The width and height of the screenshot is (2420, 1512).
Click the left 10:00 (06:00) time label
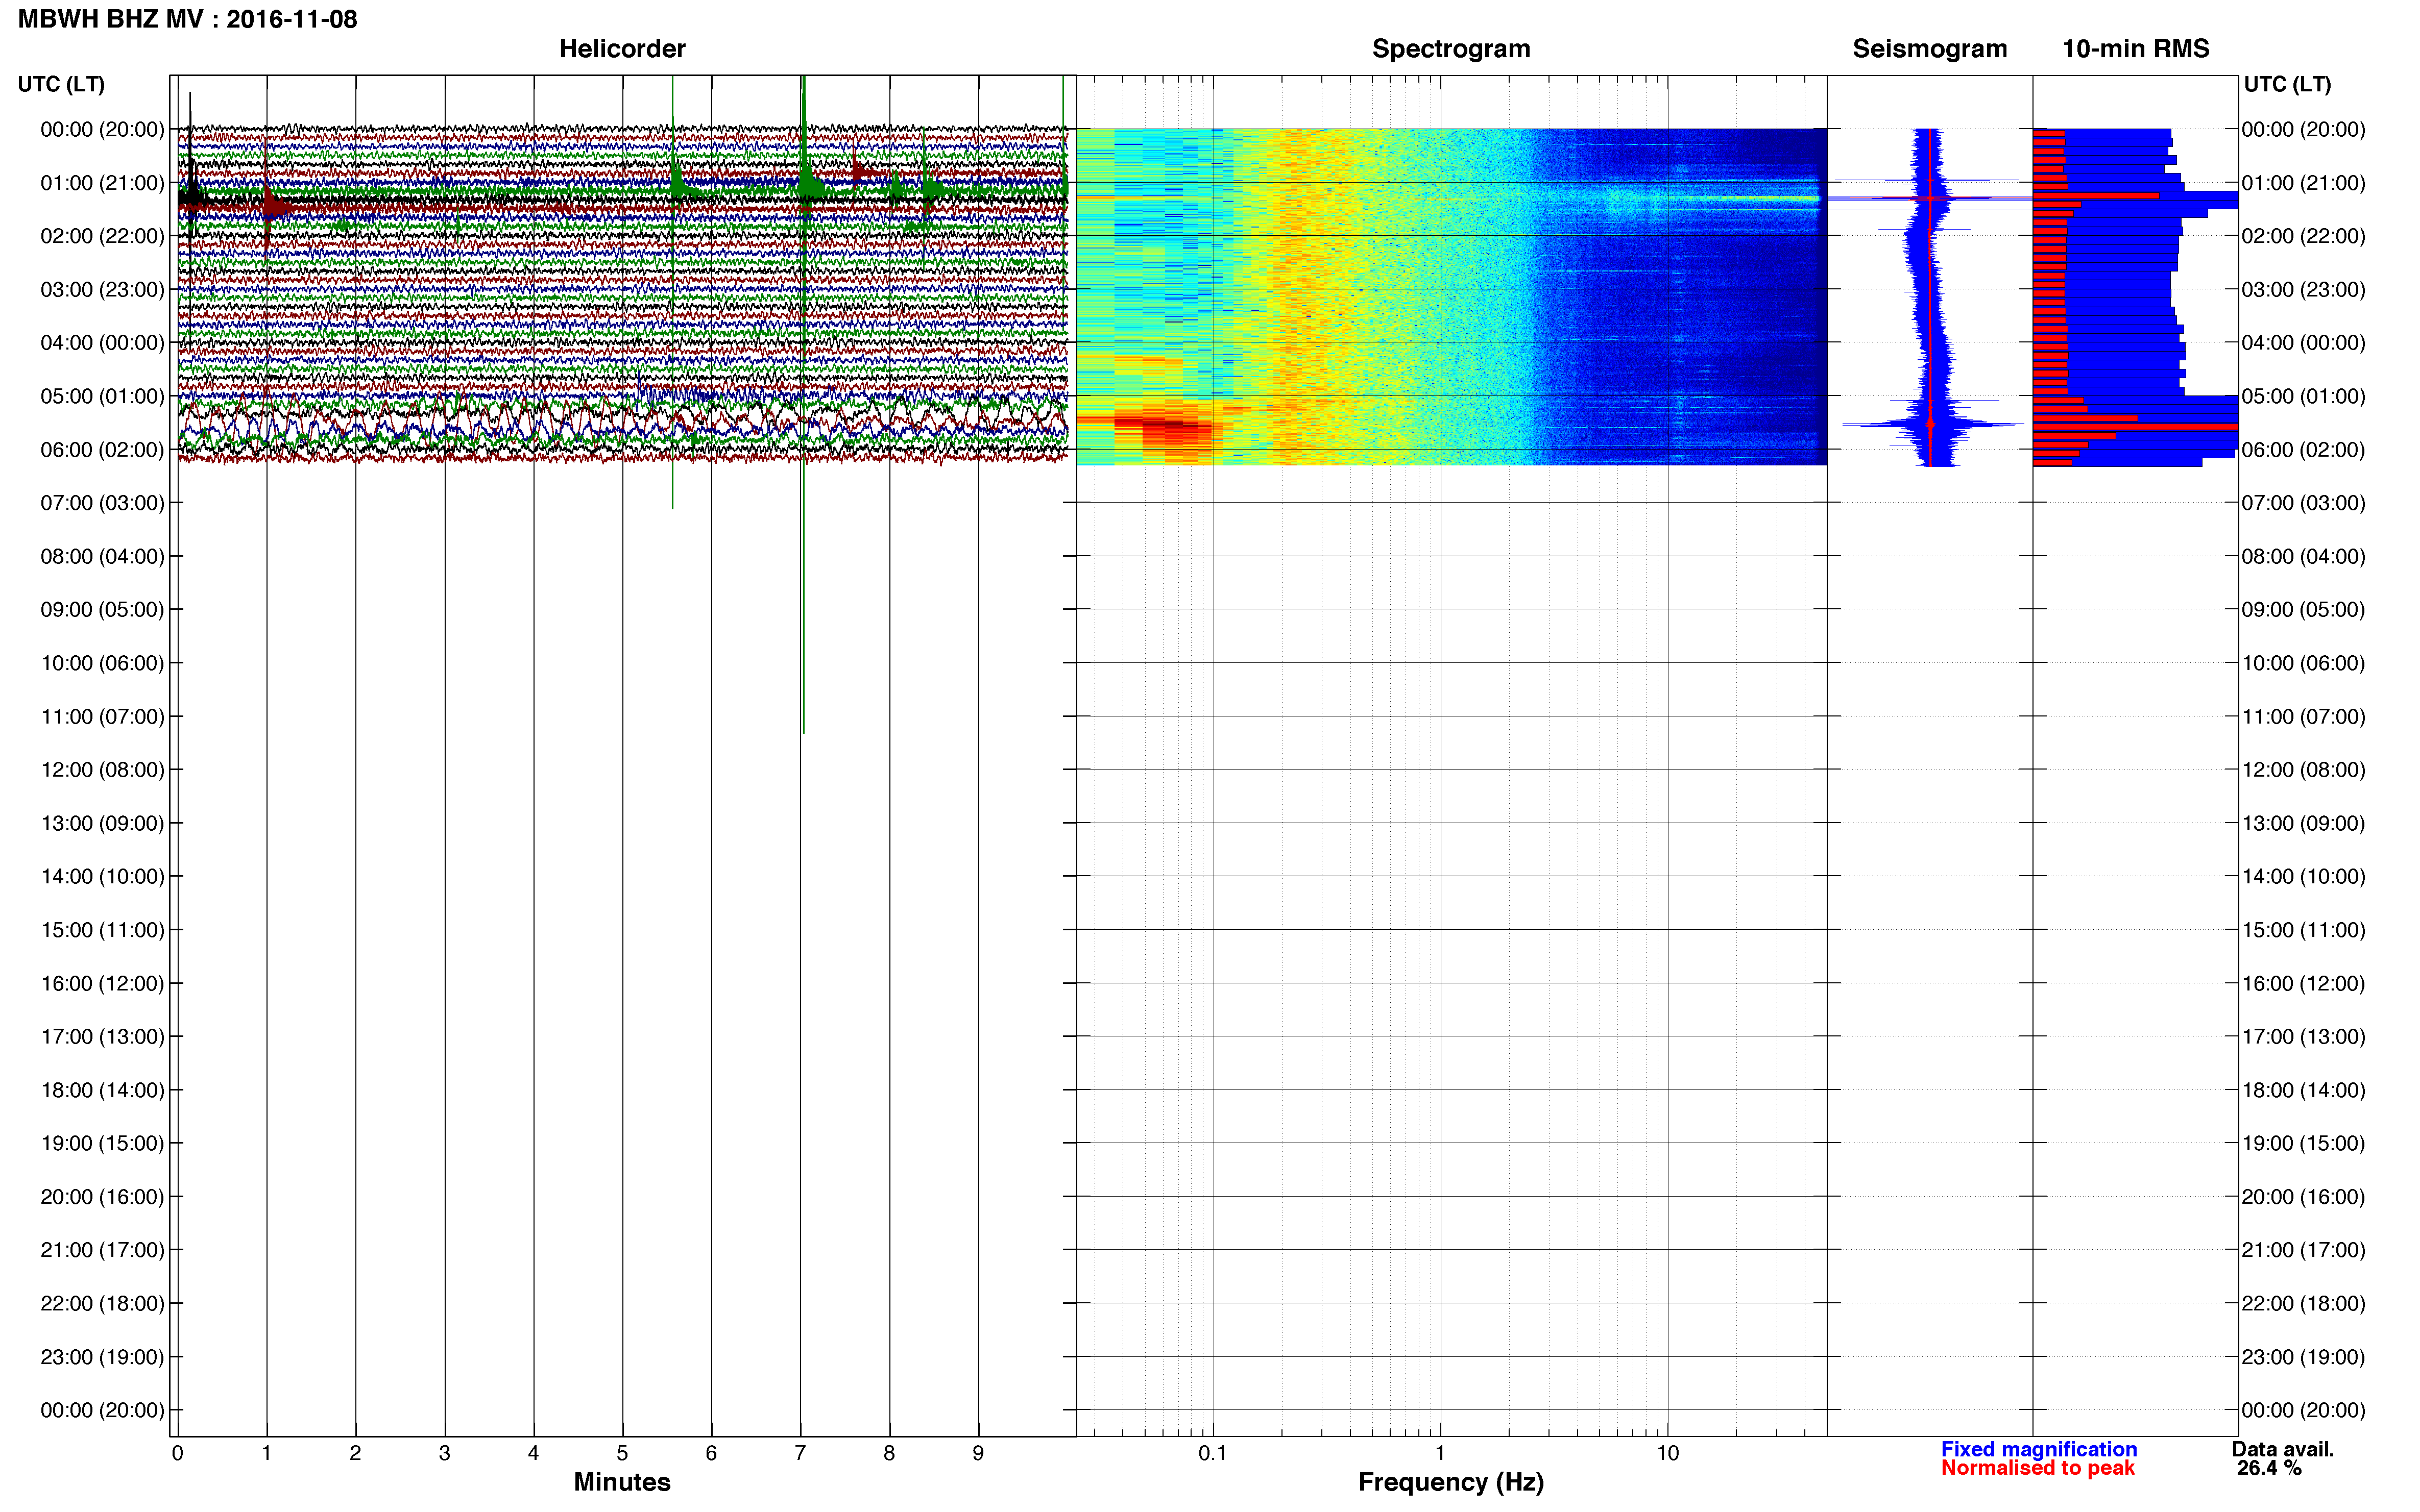(102, 663)
